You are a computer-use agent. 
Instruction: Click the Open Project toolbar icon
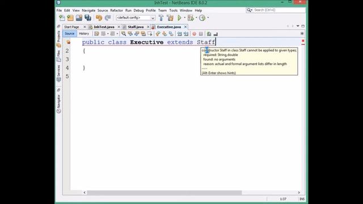click(79, 18)
